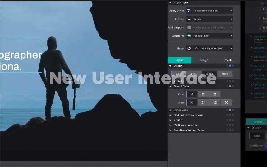Select the Container sample-11 tree item
The width and height of the screenshot is (267, 167).
click(260, 66)
